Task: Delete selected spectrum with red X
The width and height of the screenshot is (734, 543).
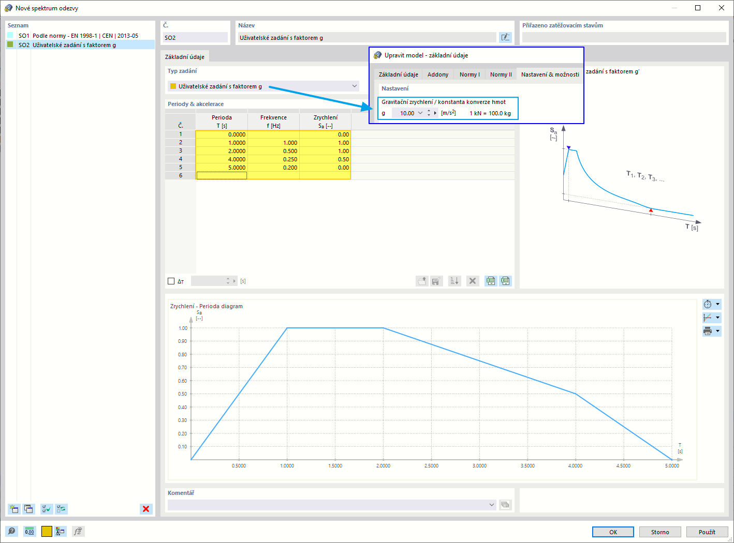Action: 146,509
